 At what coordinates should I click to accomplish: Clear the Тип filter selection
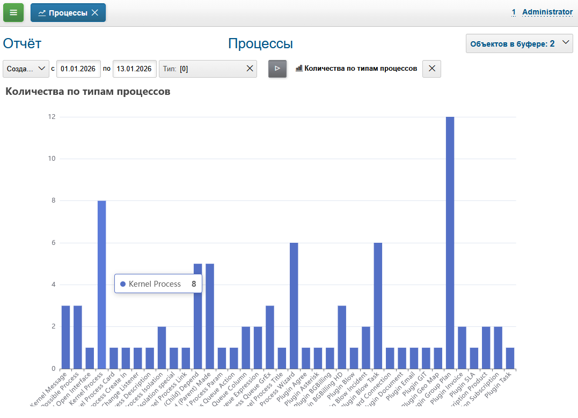(250, 69)
